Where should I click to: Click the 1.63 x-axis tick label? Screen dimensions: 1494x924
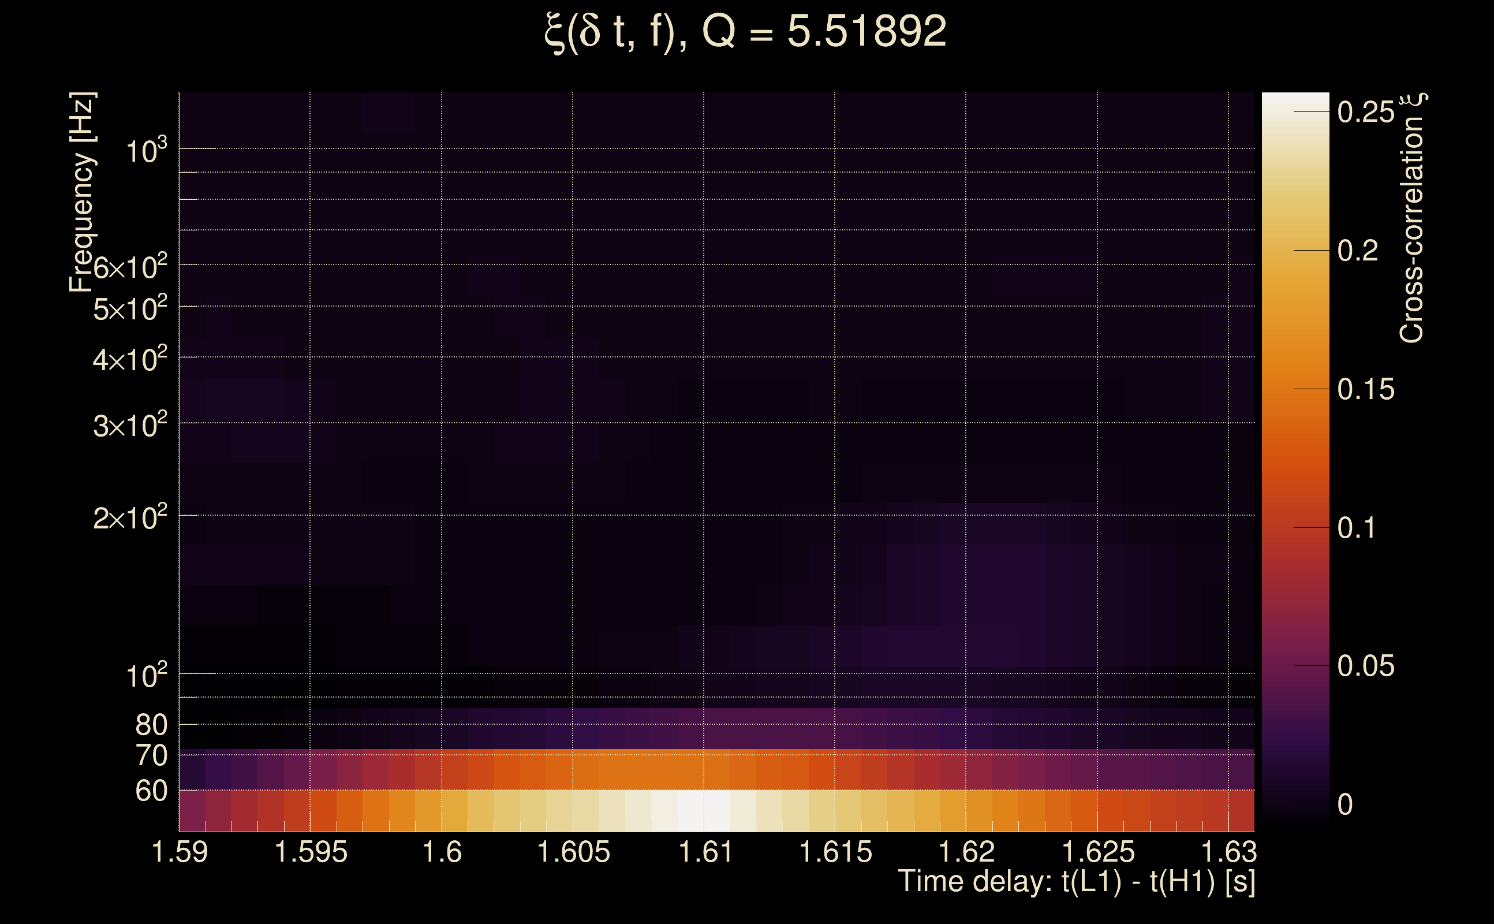pos(1228,852)
